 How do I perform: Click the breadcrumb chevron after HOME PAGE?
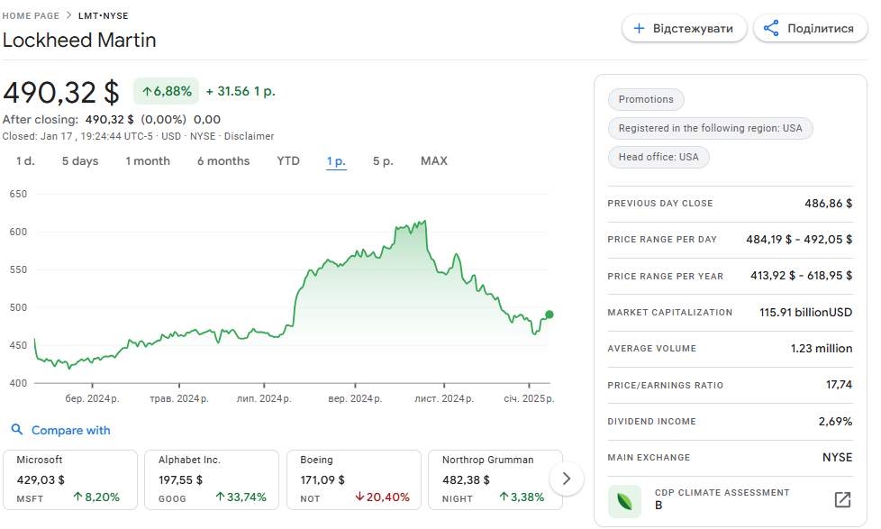pyautogui.click(x=69, y=15)
